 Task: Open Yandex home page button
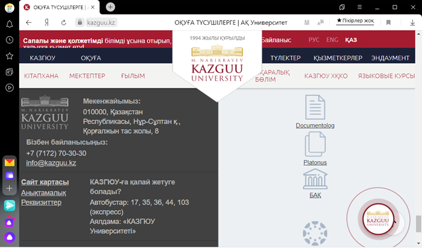tap(46, 22)
